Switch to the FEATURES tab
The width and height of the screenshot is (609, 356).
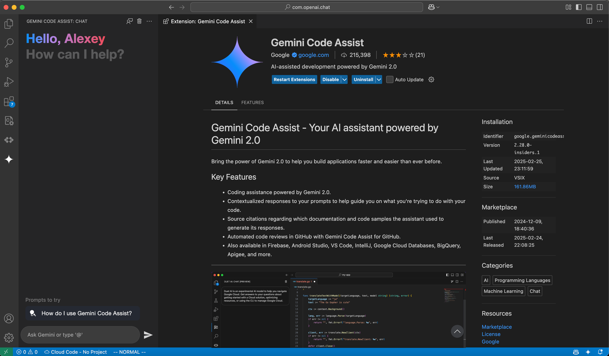[252, 103]
